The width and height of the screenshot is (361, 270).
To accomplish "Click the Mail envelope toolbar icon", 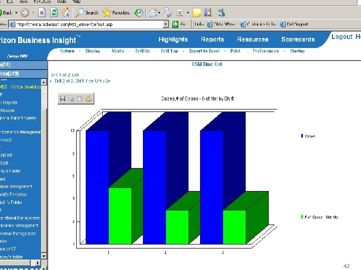I will (153, 12).
